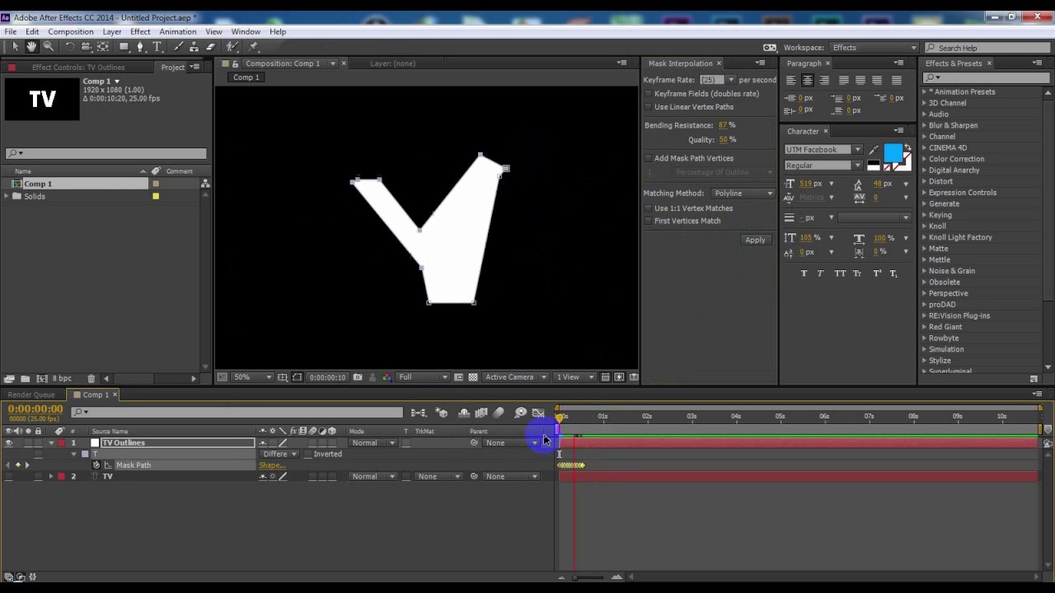Select the Pen tool
The width and height of the screenshot is (1055, 593).
pyautogui.click(x=140, y=47)
